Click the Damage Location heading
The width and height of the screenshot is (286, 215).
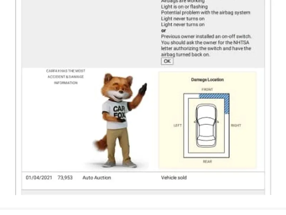pos(207,80)
